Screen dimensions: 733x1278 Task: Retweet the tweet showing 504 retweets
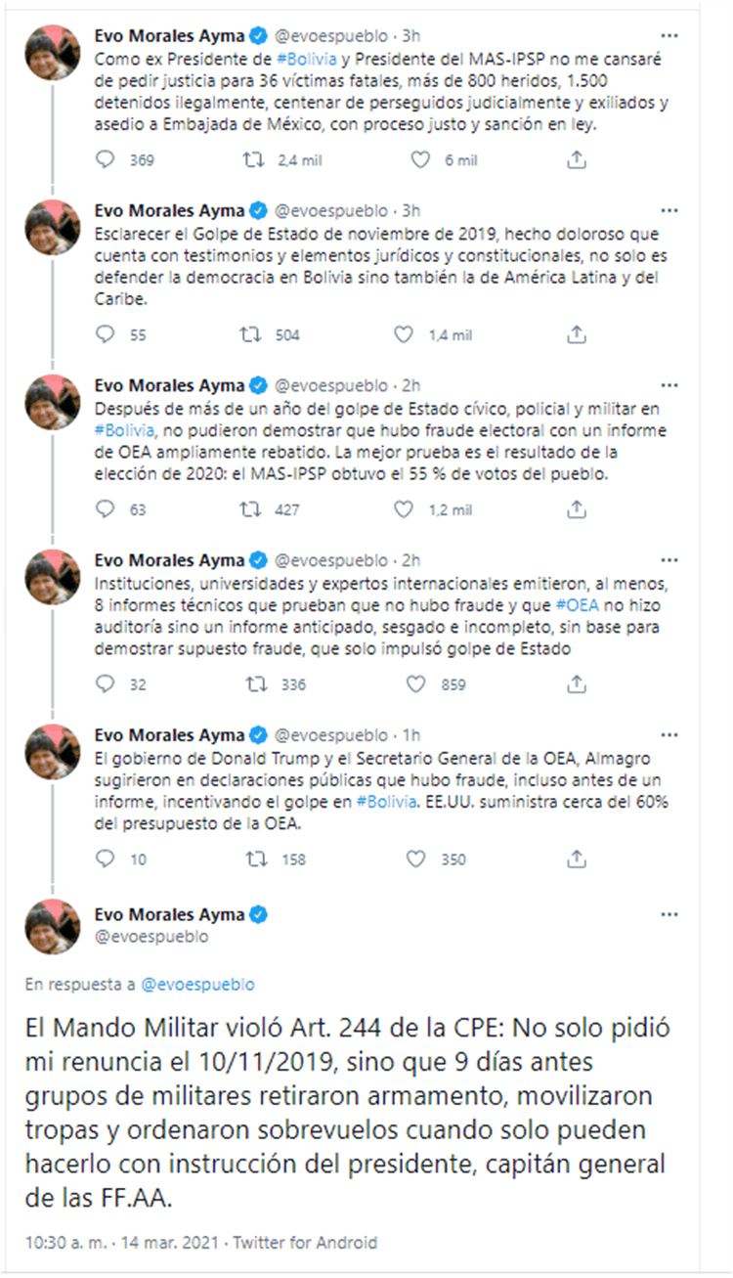tap(253, 334)
